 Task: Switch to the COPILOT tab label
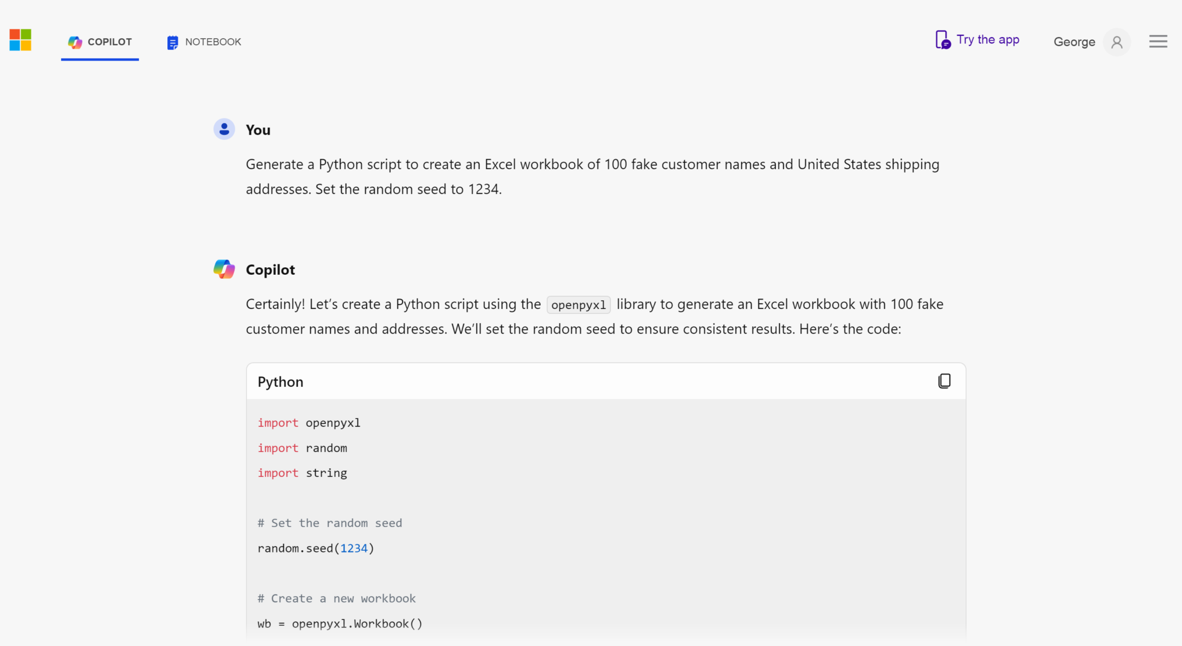tap(110, 42)
